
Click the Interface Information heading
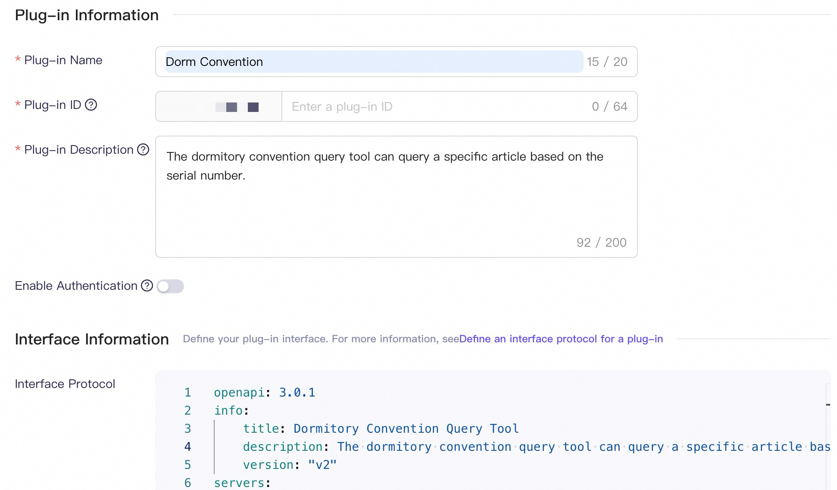coord(92,339)
